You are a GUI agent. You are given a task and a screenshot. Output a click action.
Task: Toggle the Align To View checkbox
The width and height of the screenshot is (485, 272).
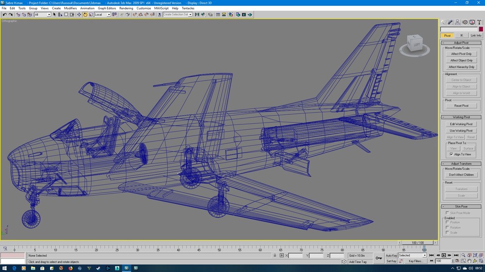click(451, 154)
